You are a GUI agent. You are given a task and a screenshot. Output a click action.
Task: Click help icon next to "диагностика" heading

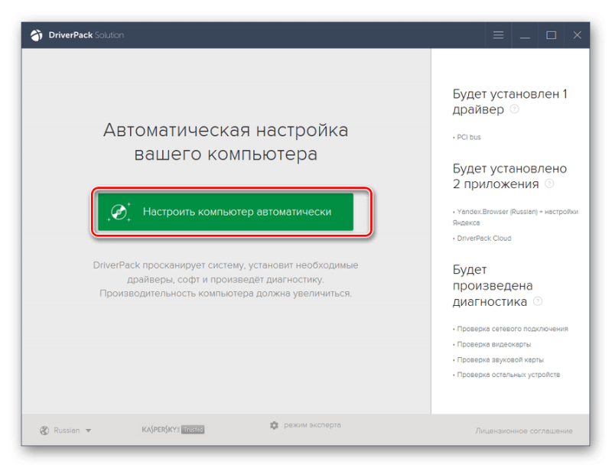pyautogui.click(x=538, y=301)
